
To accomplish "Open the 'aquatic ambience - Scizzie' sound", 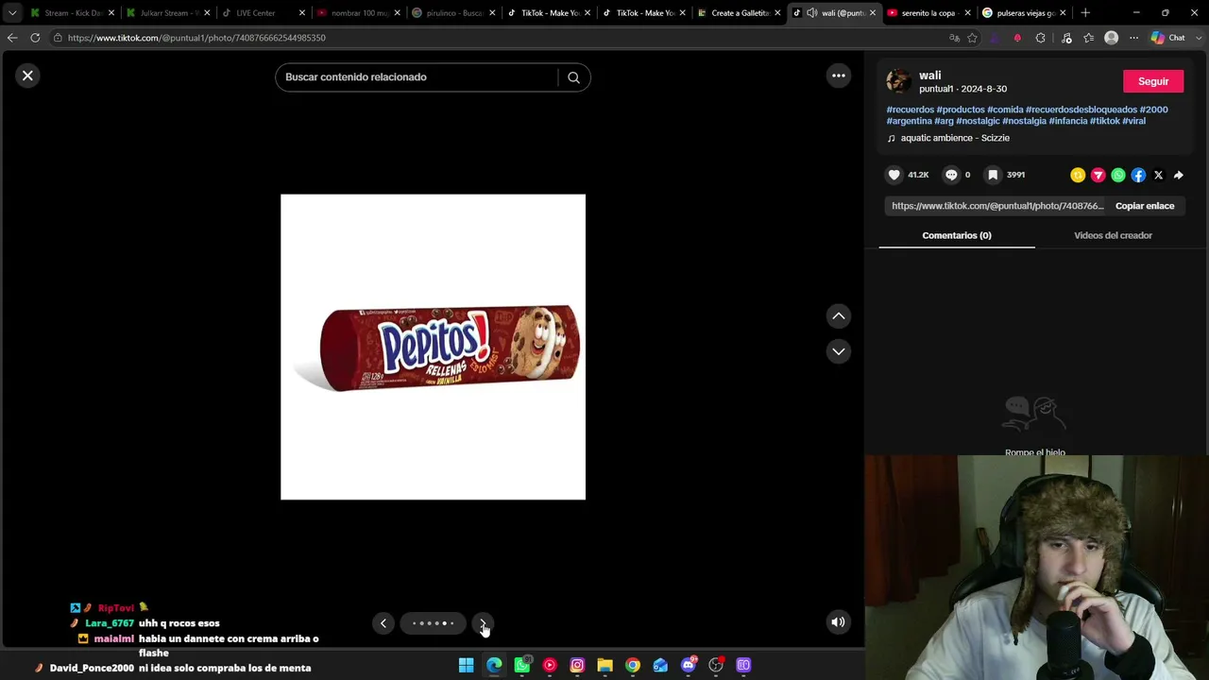I will [x=955, y=138].
